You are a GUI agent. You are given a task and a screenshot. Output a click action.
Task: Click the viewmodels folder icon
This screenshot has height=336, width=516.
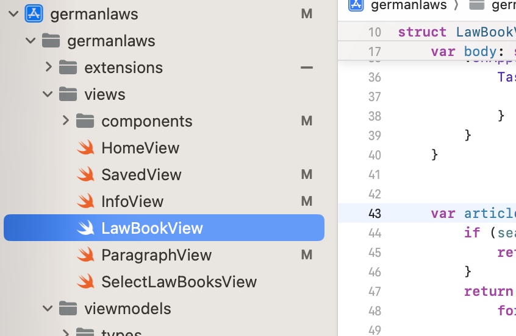pos(68,309)
